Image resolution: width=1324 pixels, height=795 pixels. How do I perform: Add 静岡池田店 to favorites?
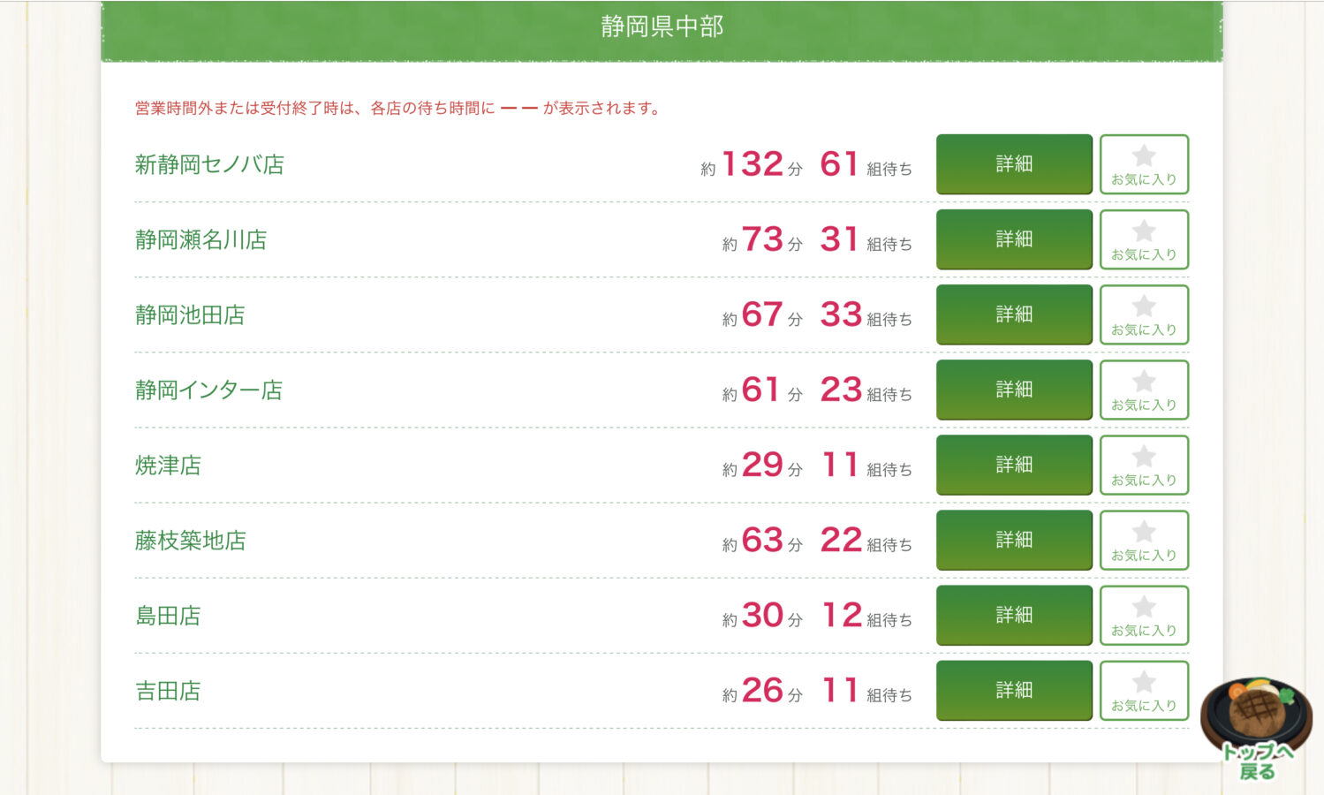[1144, 314]
